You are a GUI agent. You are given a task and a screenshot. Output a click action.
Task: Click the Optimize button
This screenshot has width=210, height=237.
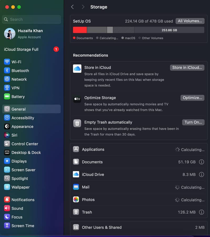[192, 98]
